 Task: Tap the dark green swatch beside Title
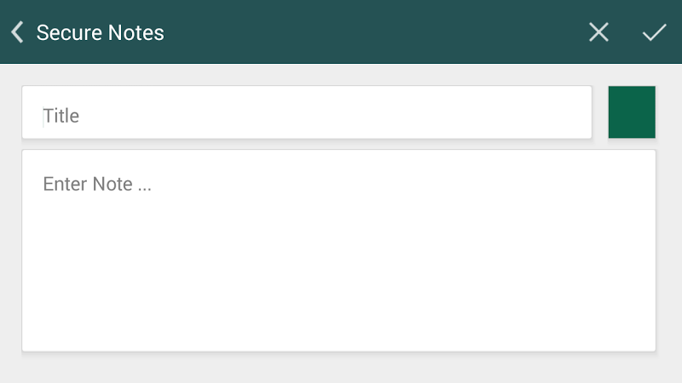coord(632,111)
